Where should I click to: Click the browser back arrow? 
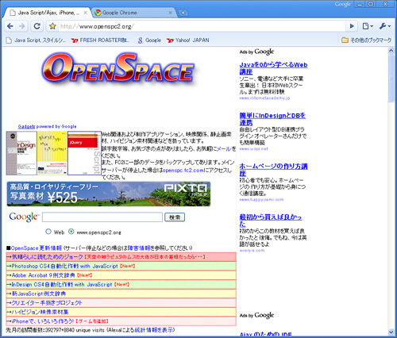click(10, 26)
